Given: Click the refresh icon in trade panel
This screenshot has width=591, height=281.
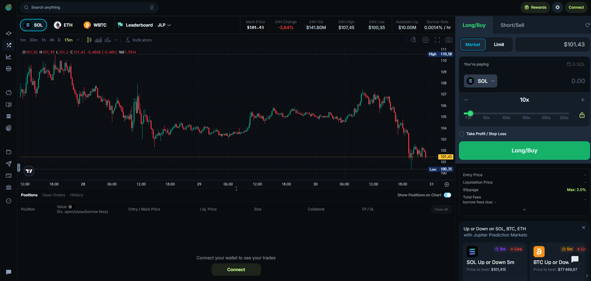Looking at the screenshot, I should tap(587, 25).
